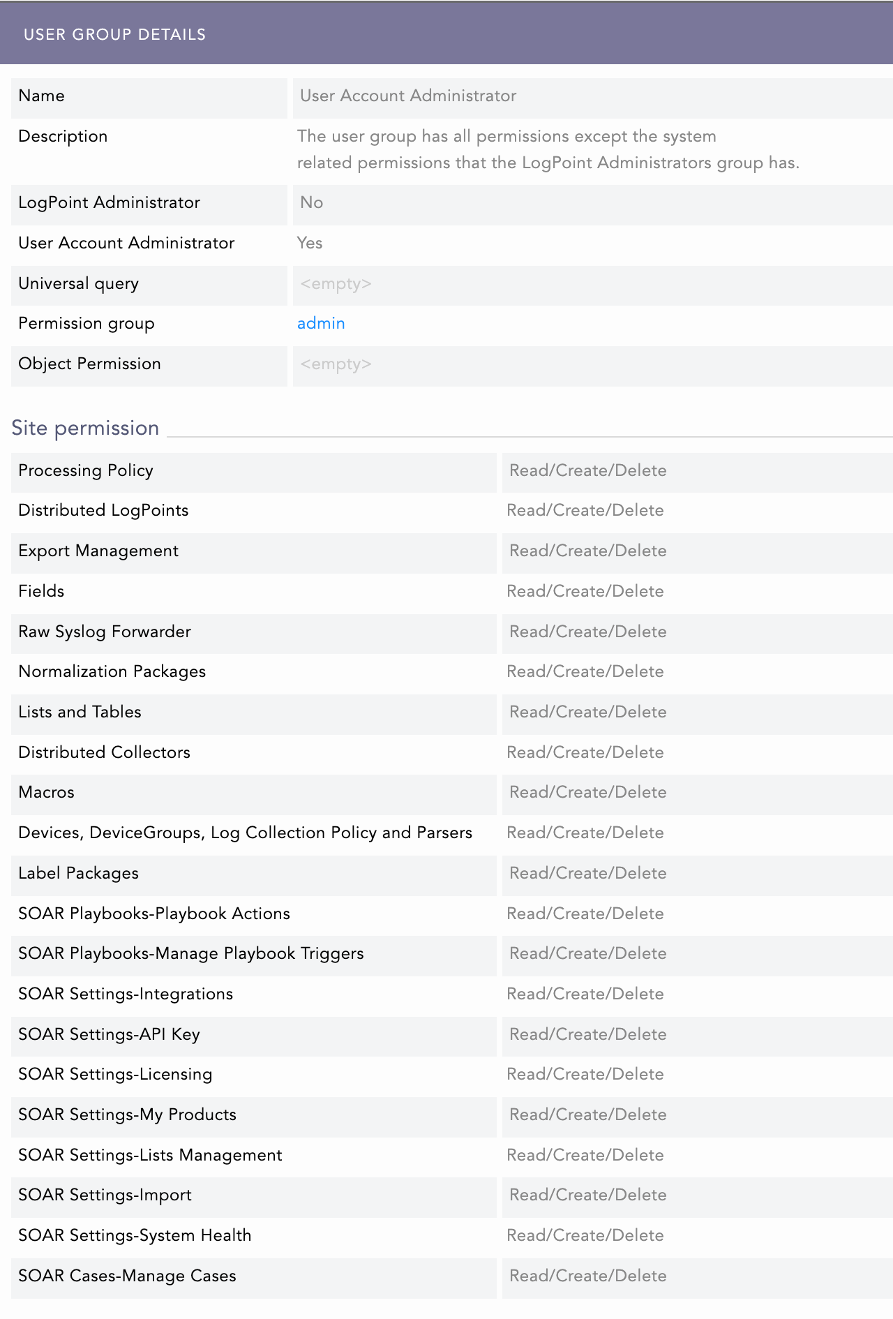
Task: Click the SOAR Settings-System Health permission value
Action: coord(585,1235)
